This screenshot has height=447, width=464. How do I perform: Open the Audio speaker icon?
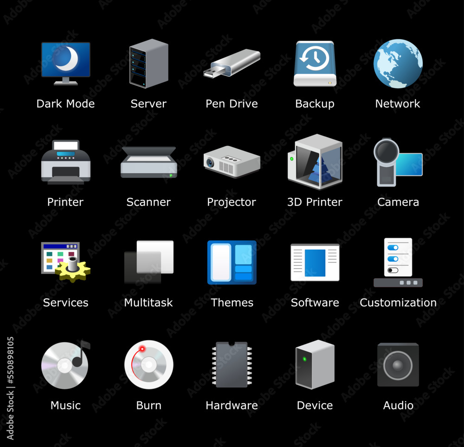click(398, 365)
